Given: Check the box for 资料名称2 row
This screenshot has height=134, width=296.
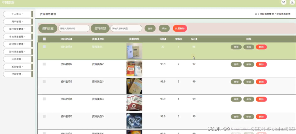Looking at the screenshot, I should point(44,64).
